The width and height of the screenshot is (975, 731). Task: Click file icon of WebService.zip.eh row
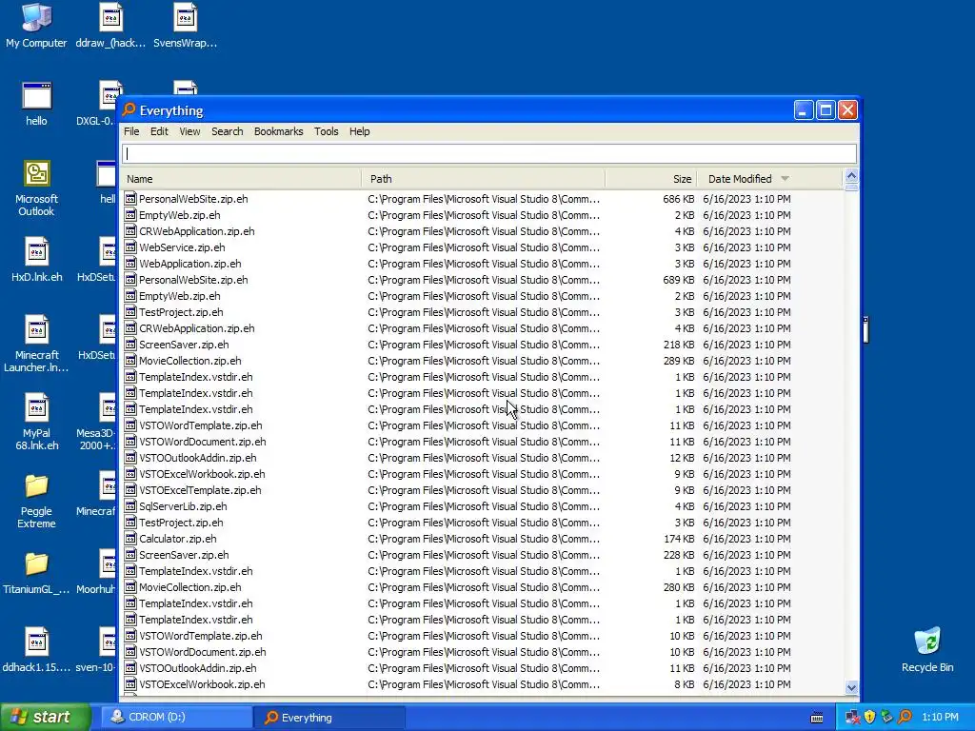click(x=129, y=247)
